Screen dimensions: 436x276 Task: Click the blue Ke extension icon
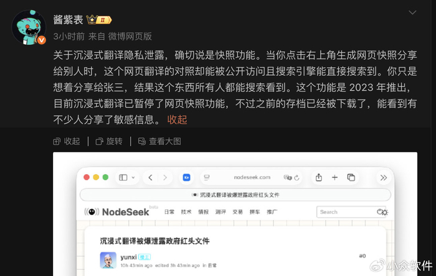coord(186,177)
